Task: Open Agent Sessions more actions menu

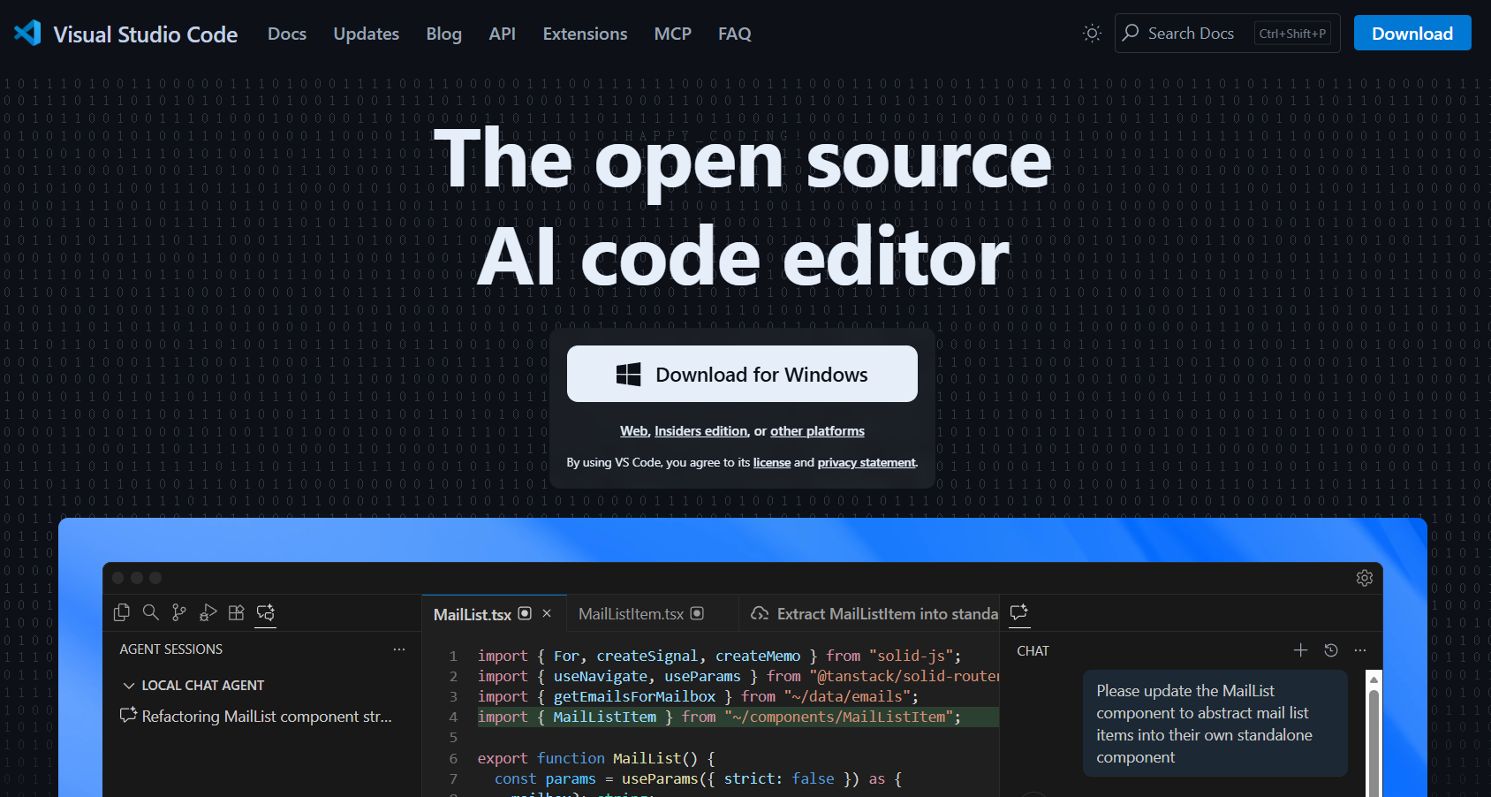Action: tap(399, 649)
